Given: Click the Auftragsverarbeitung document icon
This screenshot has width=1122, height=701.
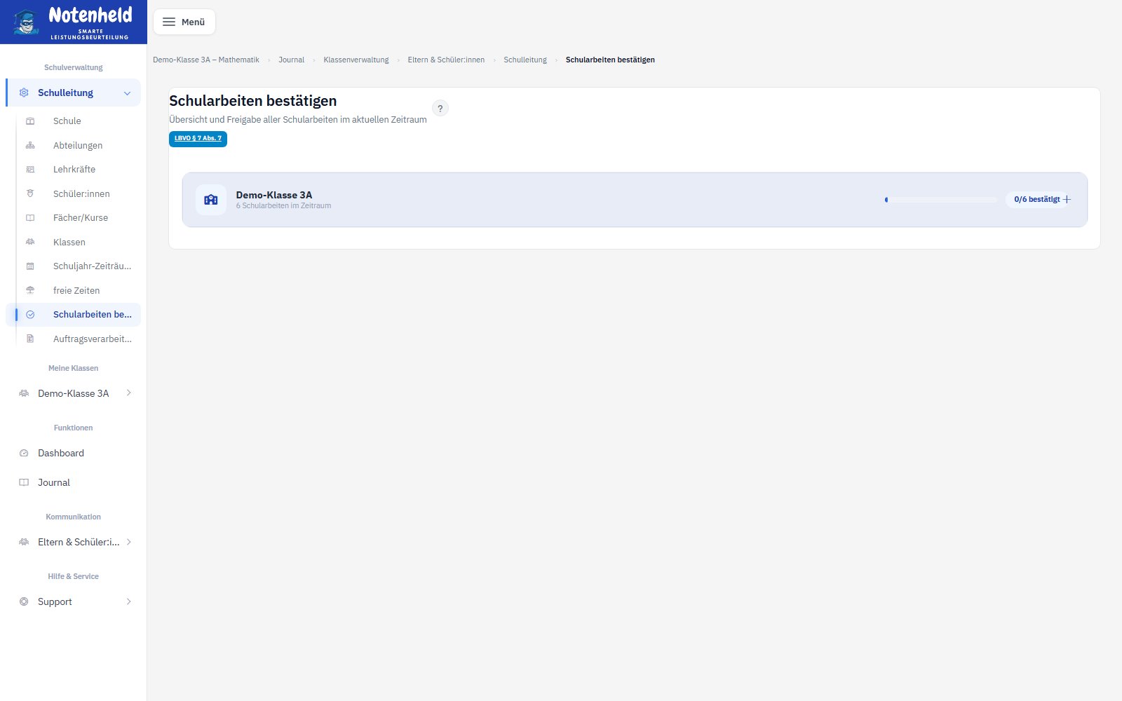Looking at the screenshot, I should tap(30, 339).
